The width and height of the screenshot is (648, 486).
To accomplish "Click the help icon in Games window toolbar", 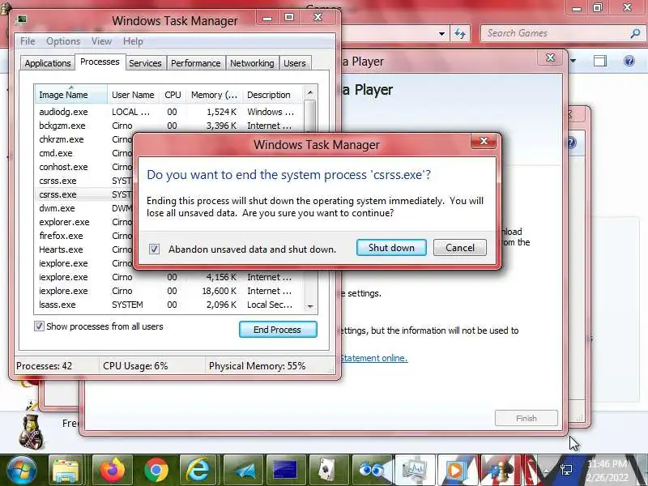I will point(629,62).
